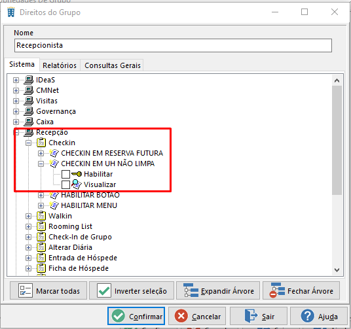Expand the CMNet tree node

[16, 90]
